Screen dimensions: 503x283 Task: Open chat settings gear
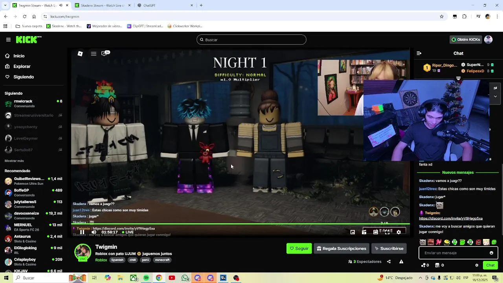(x=477, y=265)
